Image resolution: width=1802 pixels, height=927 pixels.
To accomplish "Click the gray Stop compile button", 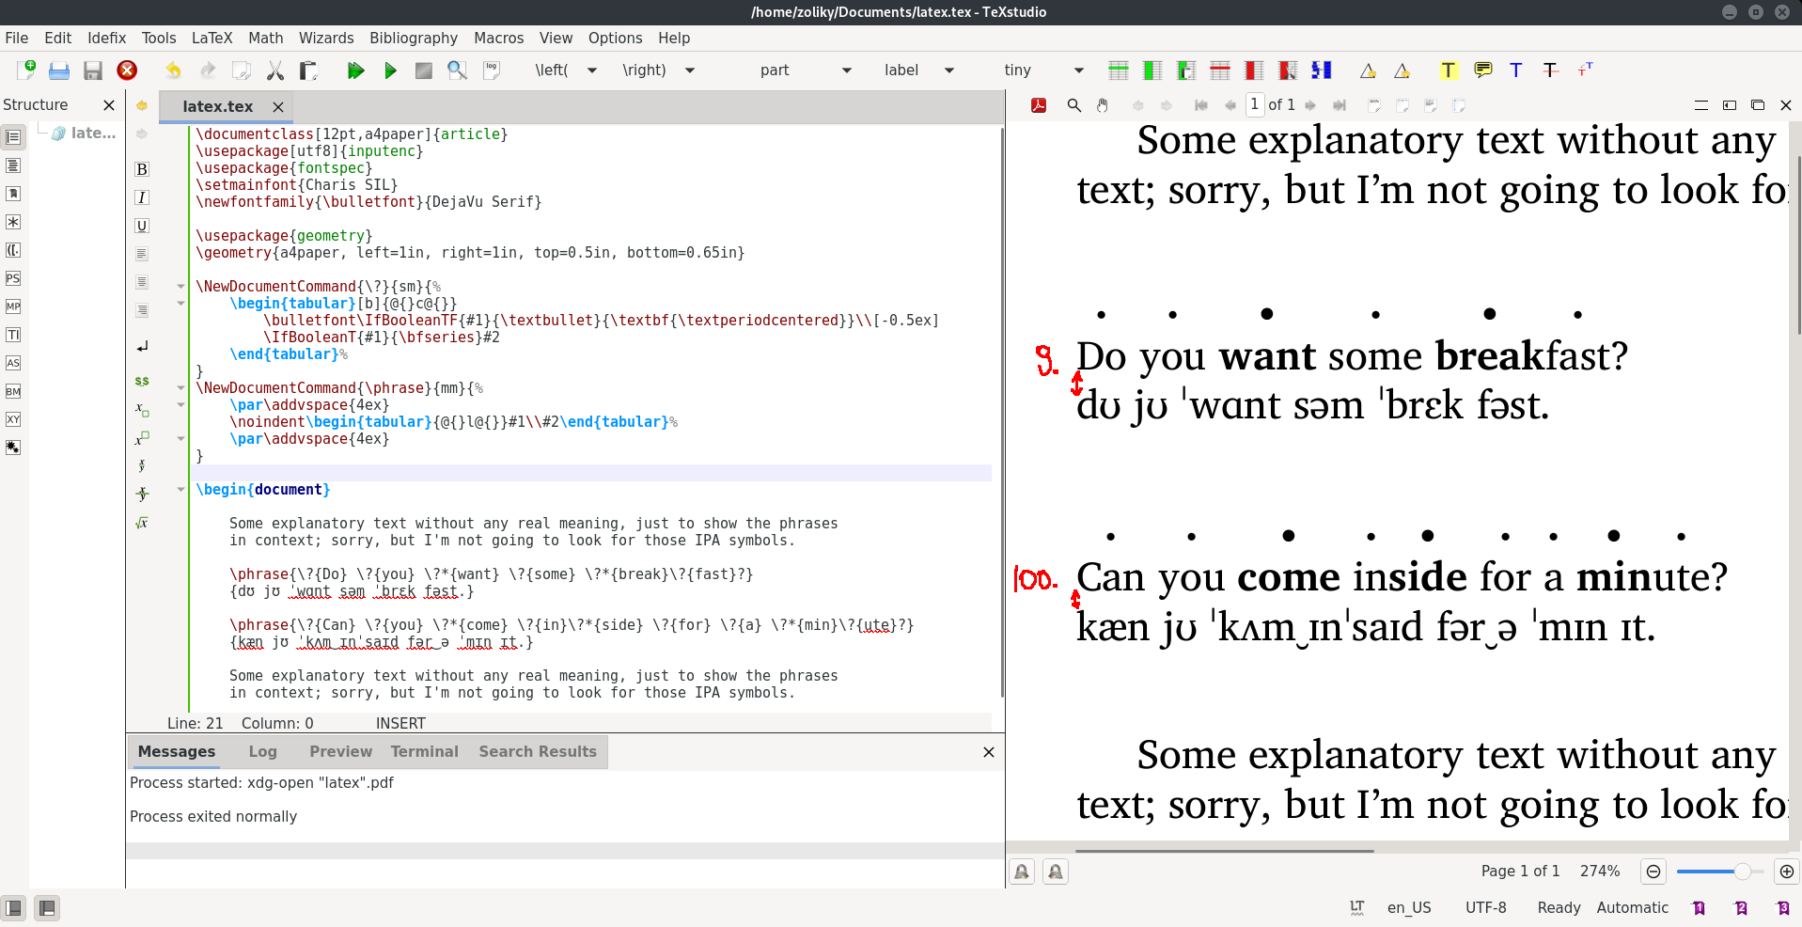I will (x=424, y=71).
